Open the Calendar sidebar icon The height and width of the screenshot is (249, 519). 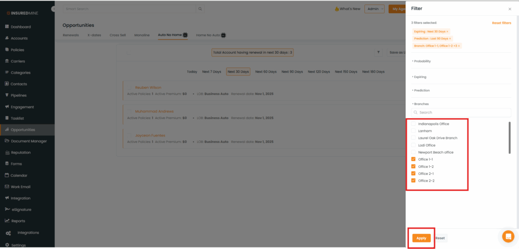click(x=7, y=175)
